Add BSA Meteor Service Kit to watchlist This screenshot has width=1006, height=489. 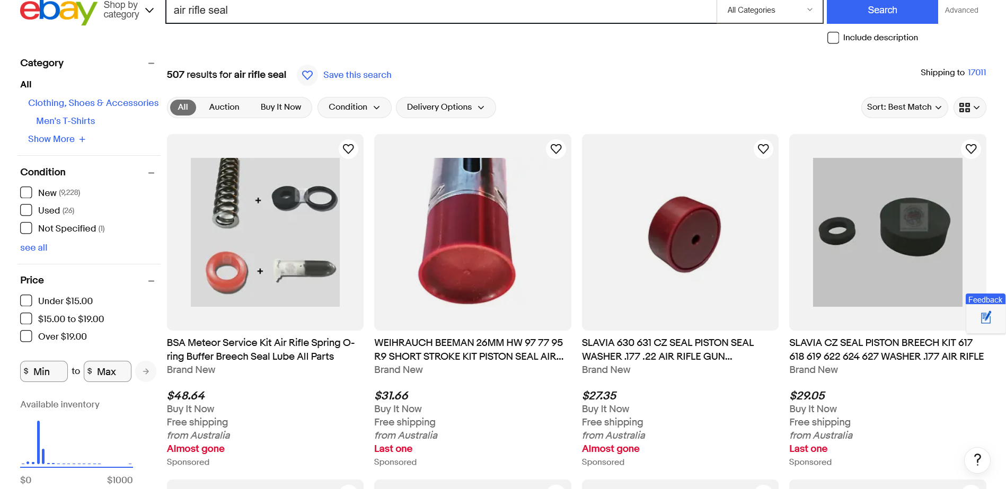tap(348, 149)
